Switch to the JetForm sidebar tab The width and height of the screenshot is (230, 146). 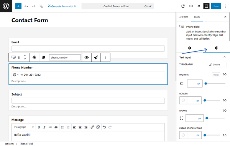[x=184, y=17]
